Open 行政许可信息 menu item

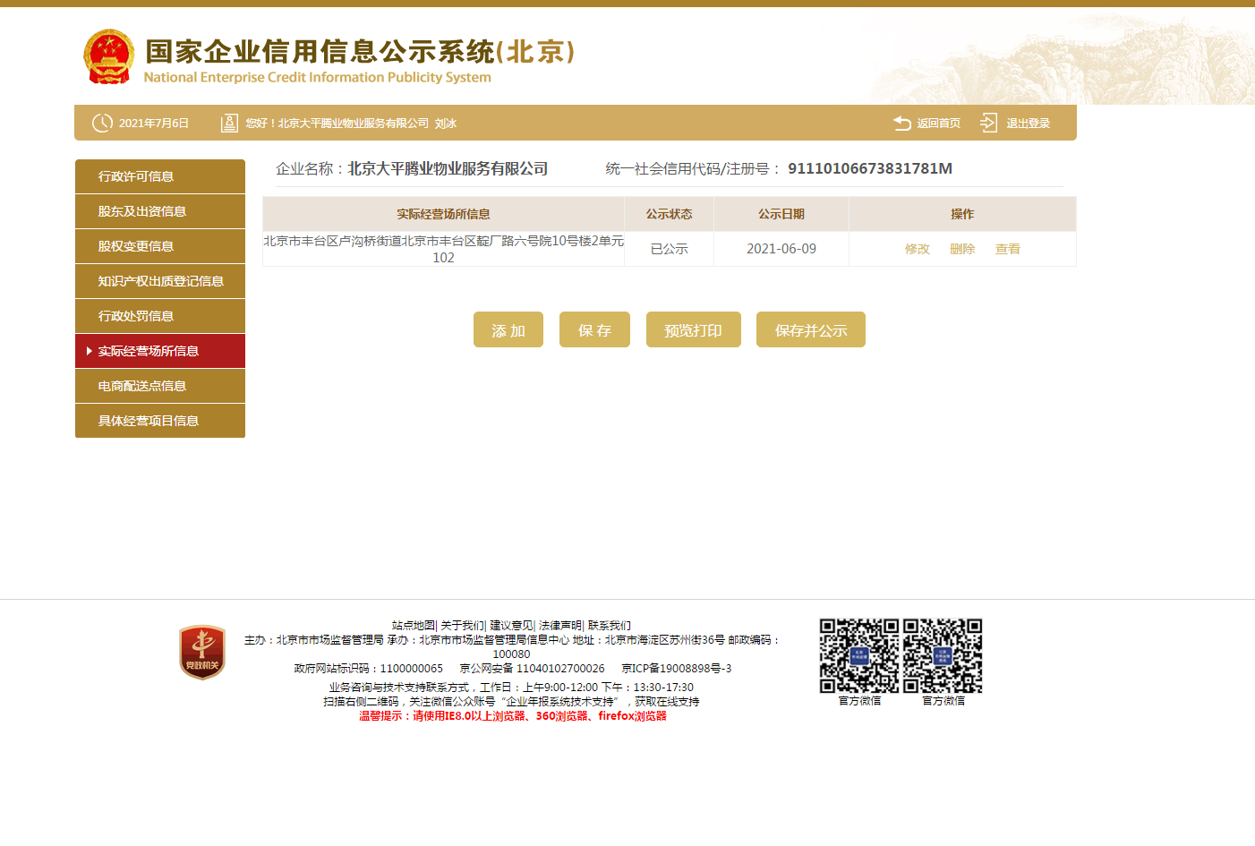pyautogui.click(x=160, y=176)
